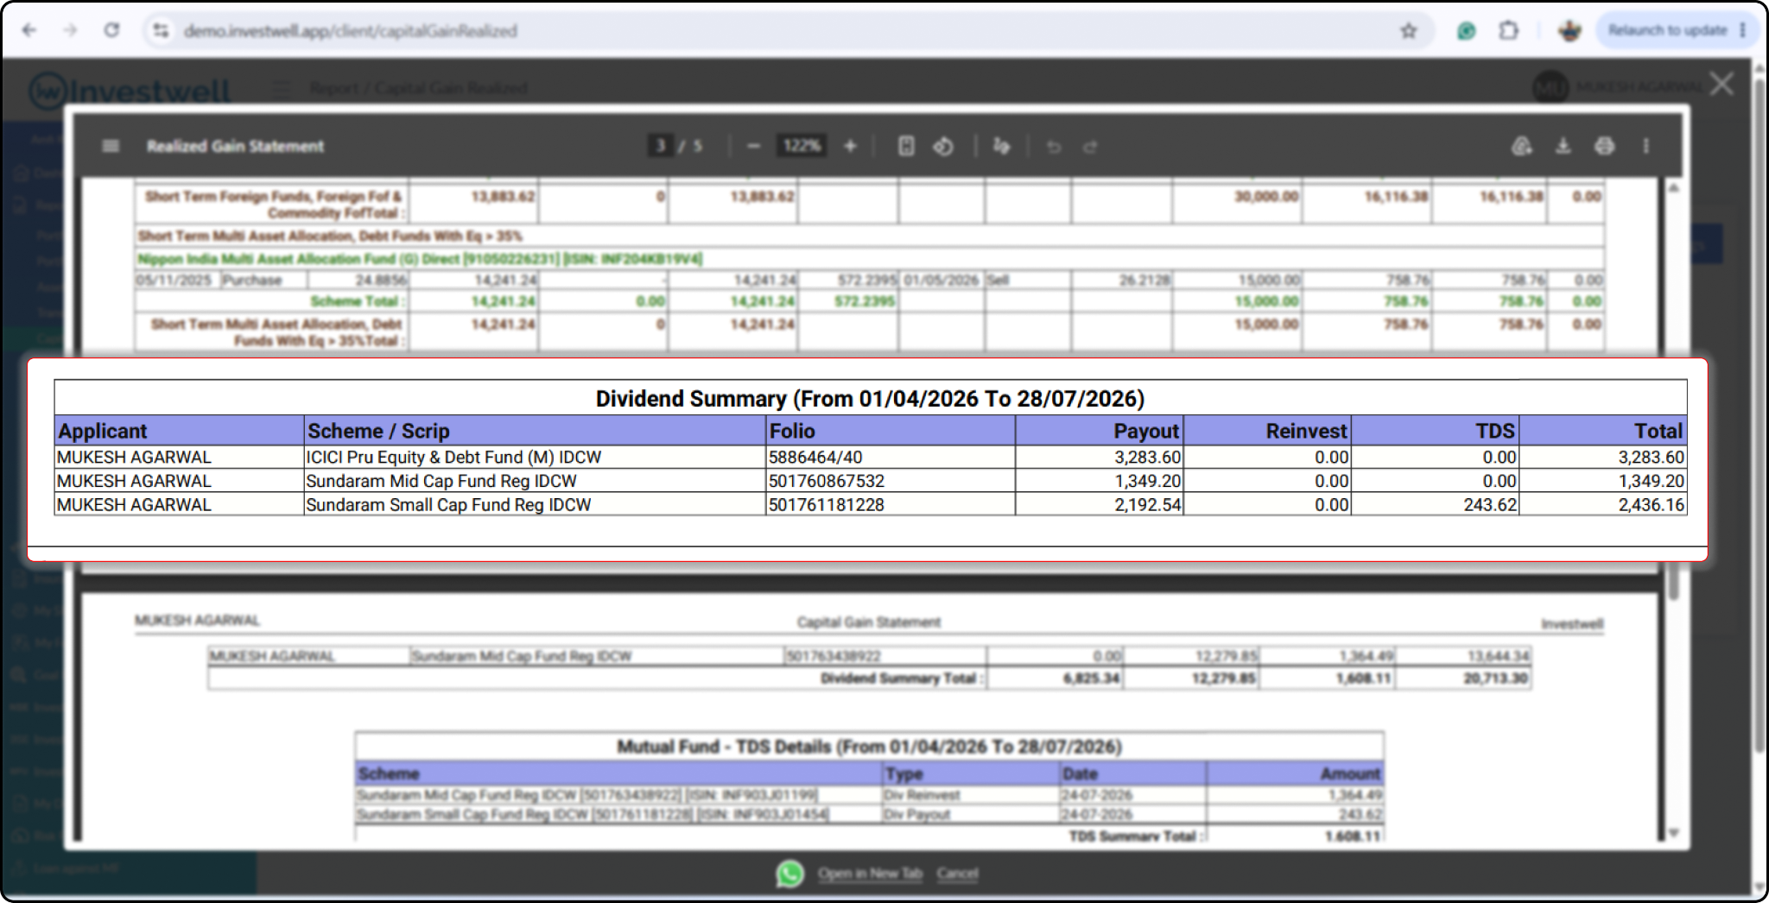The width and height of the screenshot is (1769, 903).
Task: Close the PDF preview with the X
Action: [x=1721, y=84]
